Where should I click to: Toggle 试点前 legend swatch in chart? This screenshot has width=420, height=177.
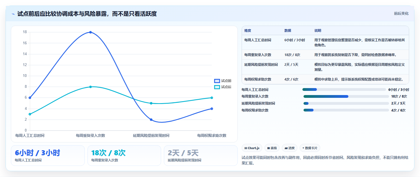217,81
